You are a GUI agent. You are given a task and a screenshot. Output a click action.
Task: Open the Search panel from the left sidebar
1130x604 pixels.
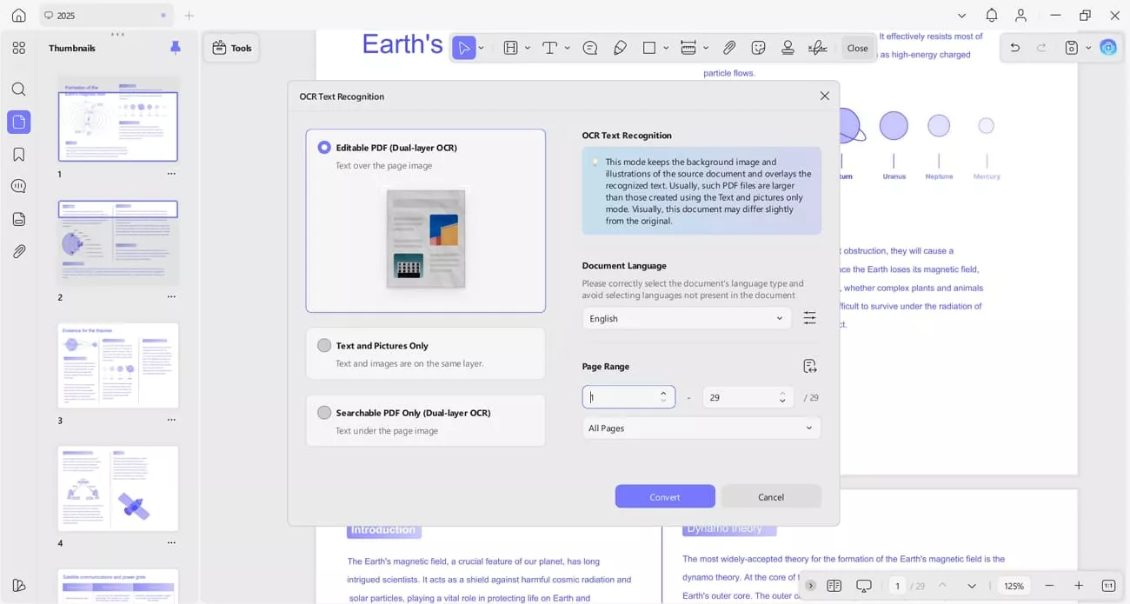[x=18, y=89]
